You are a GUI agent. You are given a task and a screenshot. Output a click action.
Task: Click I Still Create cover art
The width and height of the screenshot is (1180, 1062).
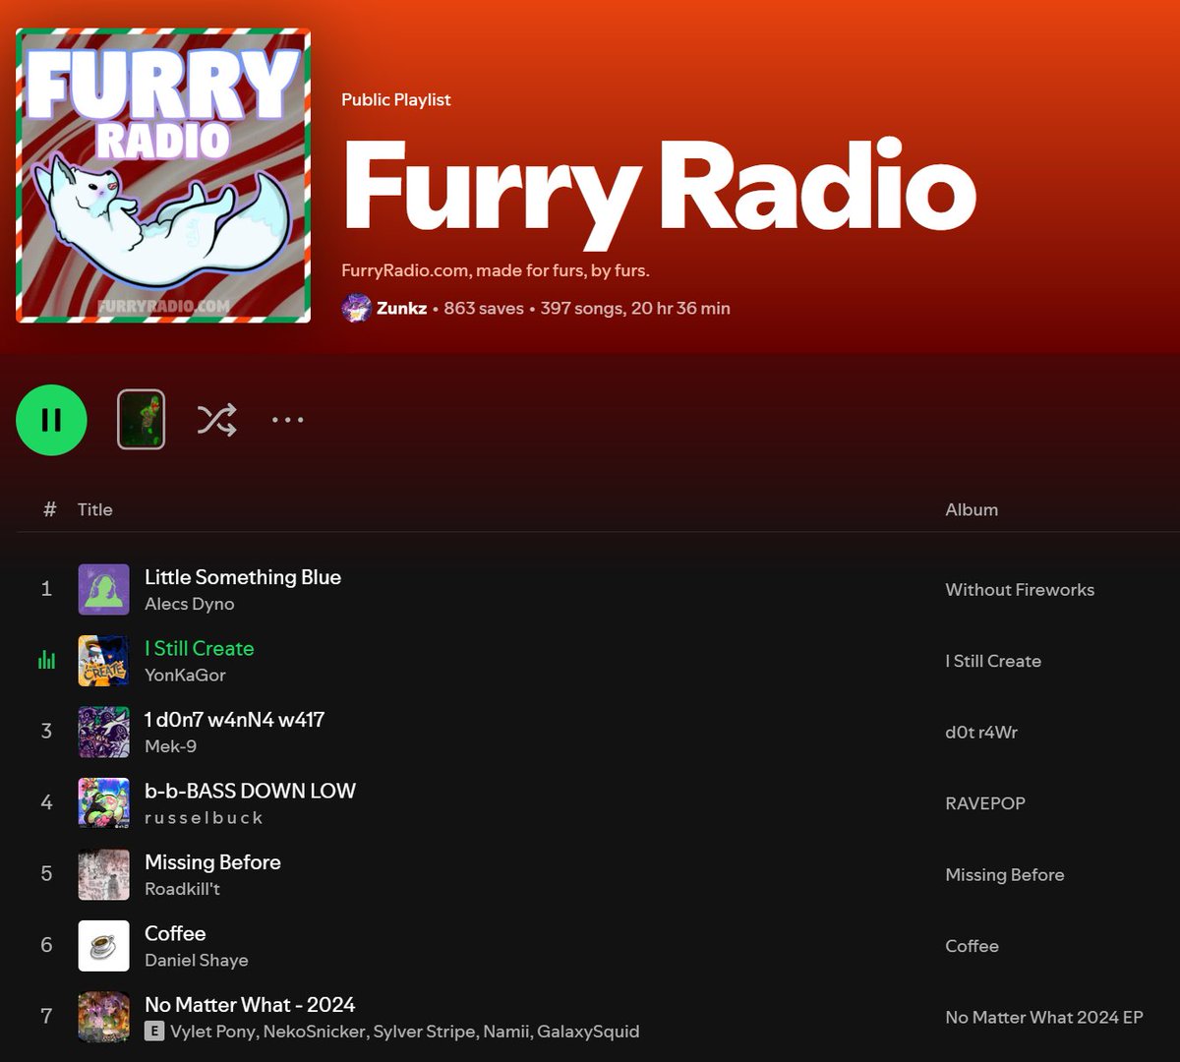click(103, 661)
